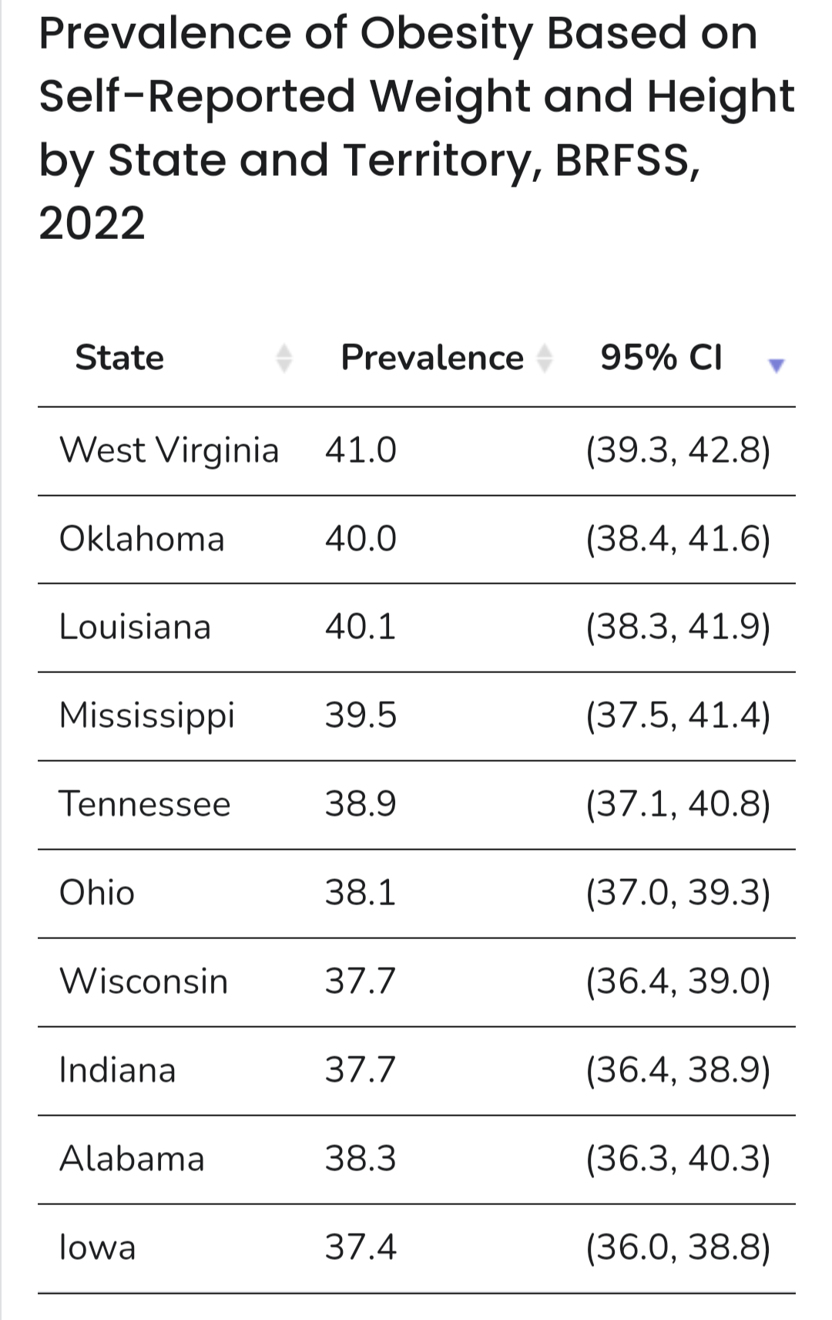The height and width of the screenshot is (1320, 832).
Task: Click the sort arrows beside Prevalence header
Action: [545, 359]
